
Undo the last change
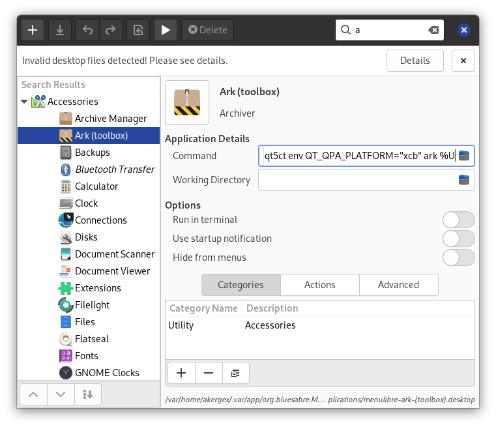coord(87,30)
